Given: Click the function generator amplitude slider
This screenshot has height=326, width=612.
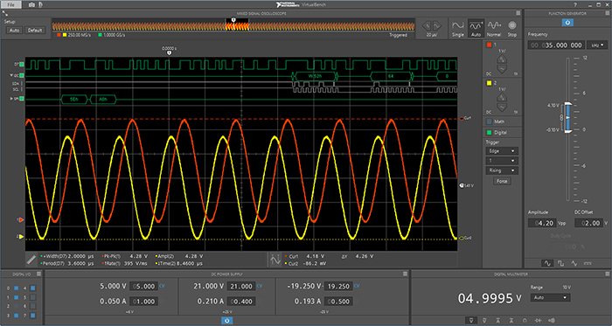Looking at the screenshot, I should point(567,117).
